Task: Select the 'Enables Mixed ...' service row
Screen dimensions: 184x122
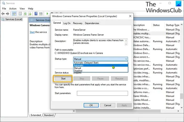Action: (x=157, y=100)
